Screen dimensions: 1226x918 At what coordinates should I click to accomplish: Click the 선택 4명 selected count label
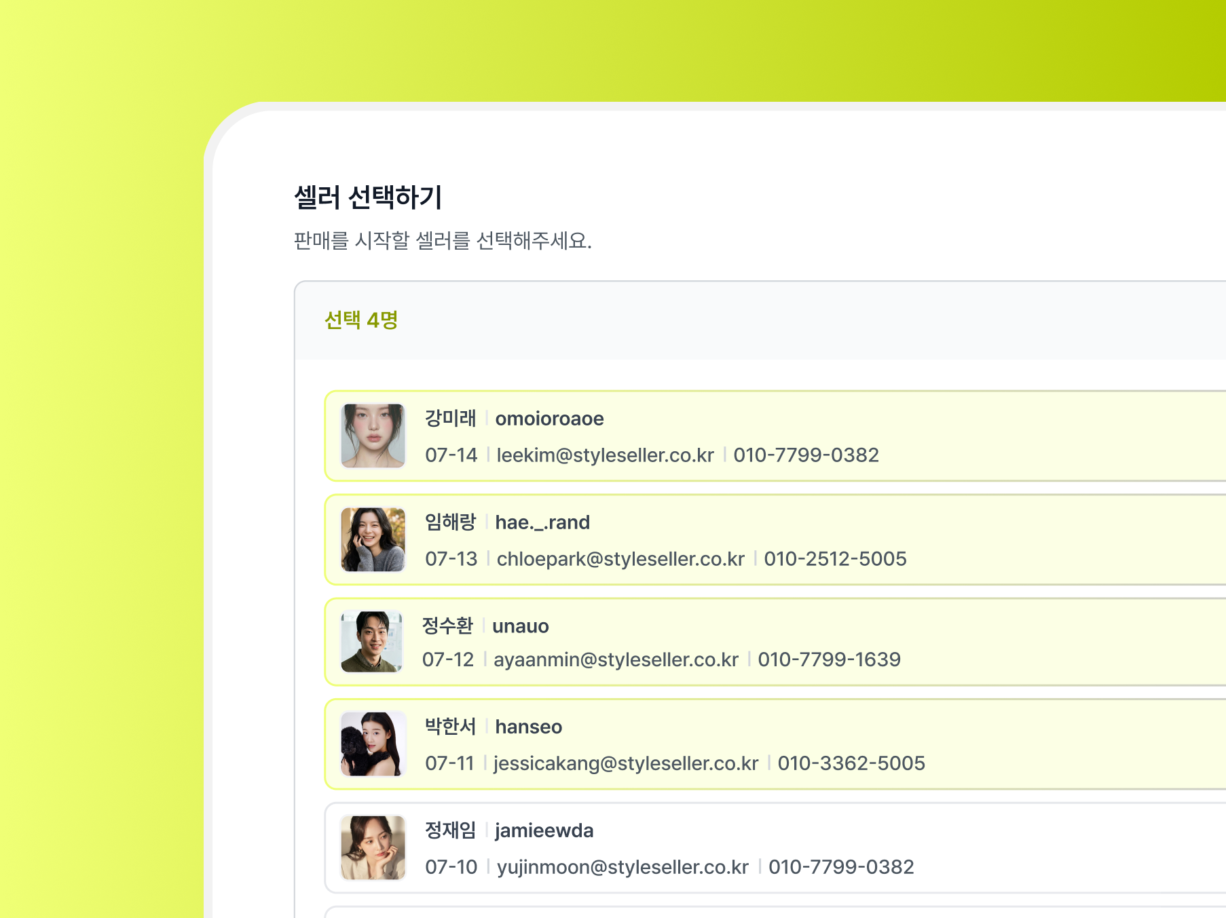tap(361, 320)
